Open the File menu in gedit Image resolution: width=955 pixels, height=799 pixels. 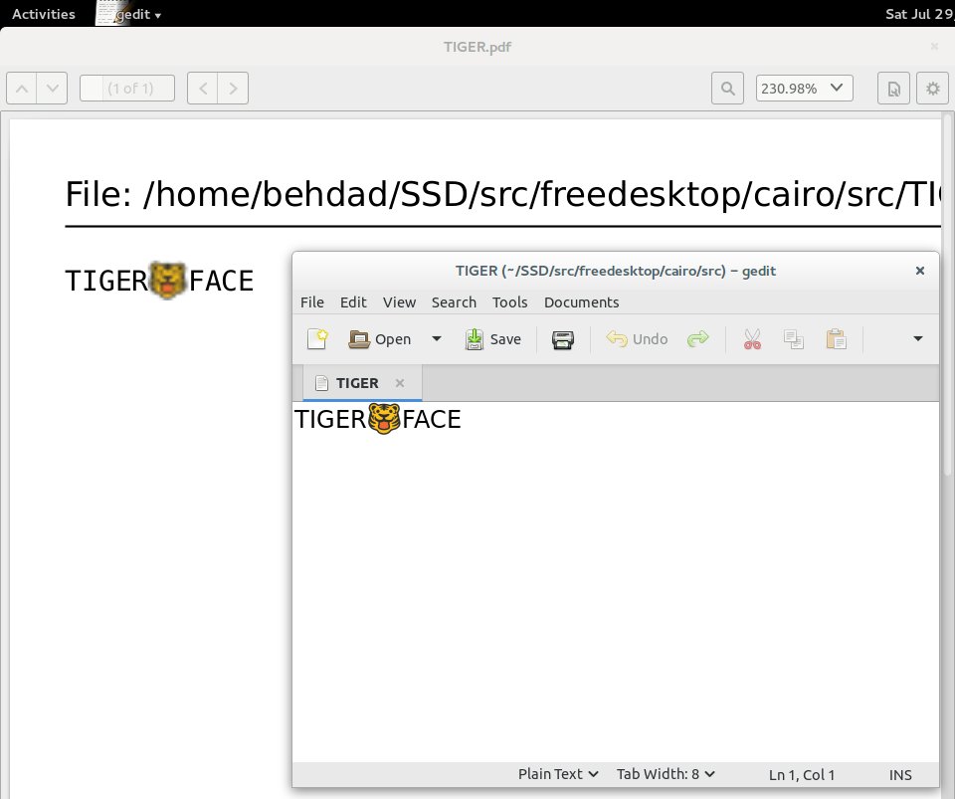[311, 302]
